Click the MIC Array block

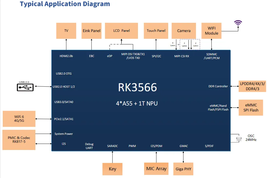pyautogui.click(x=156, y=169)
